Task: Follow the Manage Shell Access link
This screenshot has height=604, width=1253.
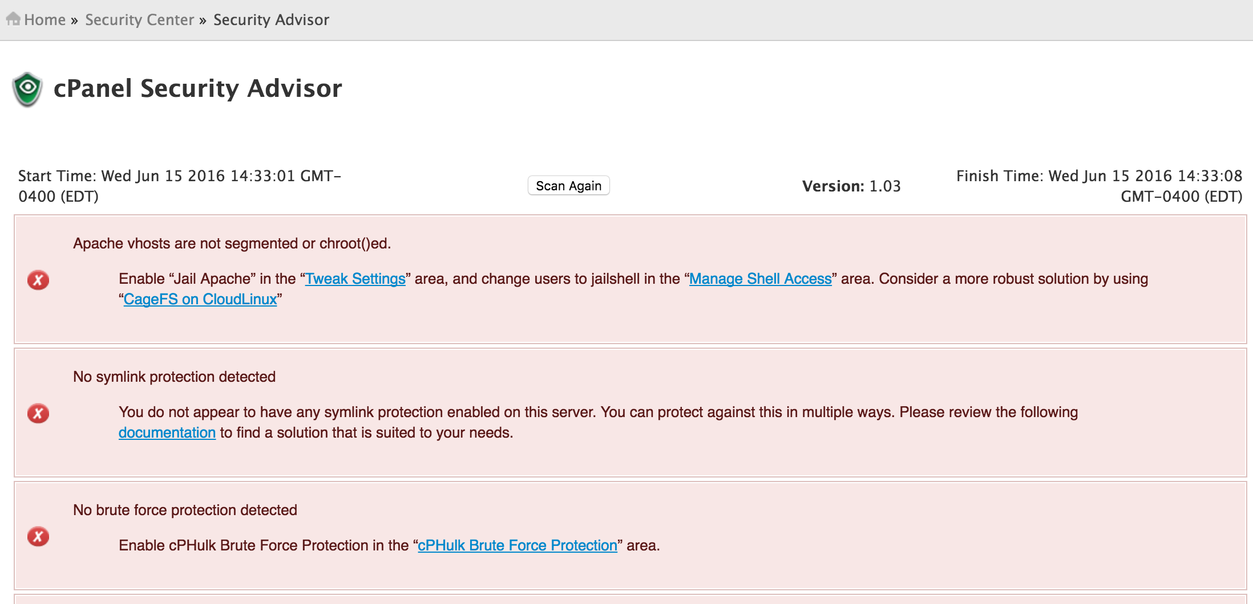Action: pyautogui.click(x=760, y=279)
